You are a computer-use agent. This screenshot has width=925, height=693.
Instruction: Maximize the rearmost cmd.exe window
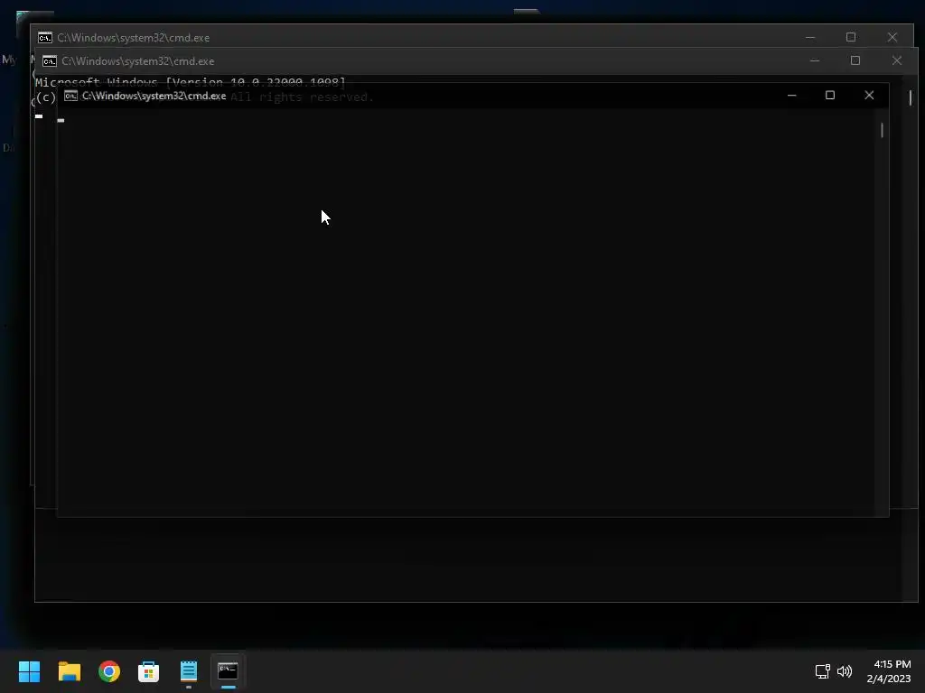(851, 37)
